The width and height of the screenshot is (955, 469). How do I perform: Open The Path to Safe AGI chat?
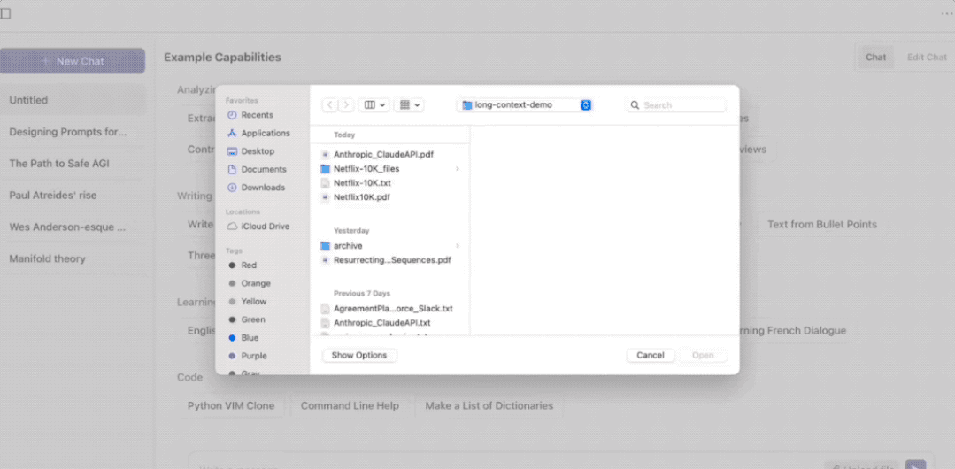[x=73, y=163]
